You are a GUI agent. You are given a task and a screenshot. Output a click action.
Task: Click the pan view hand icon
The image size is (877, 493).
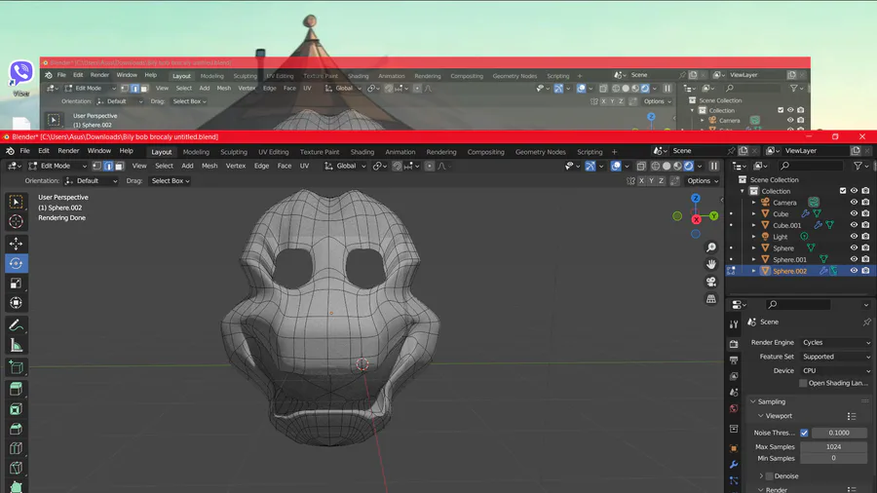click(x=711, y=264)
